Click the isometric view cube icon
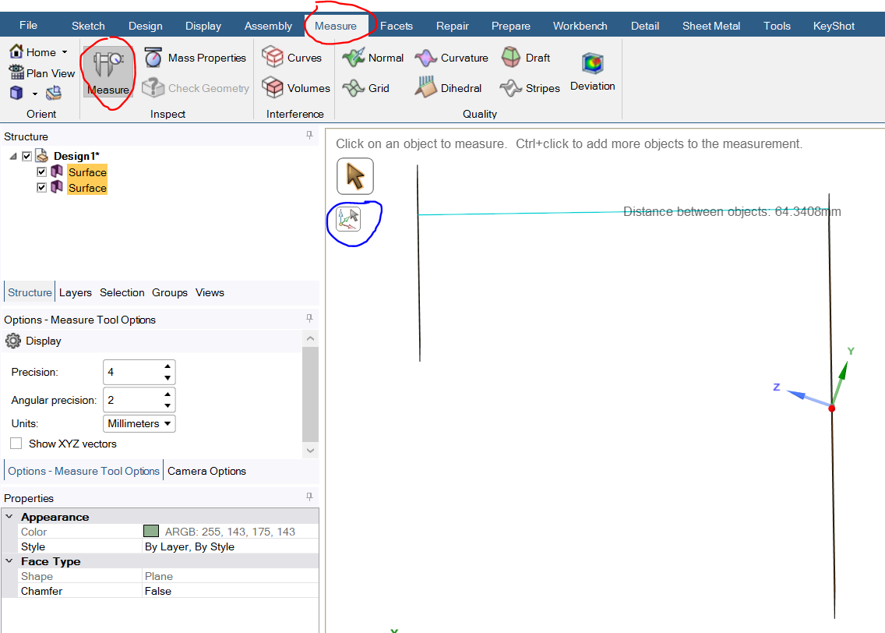Screen dimensions: 885x633 pos(16,94)
